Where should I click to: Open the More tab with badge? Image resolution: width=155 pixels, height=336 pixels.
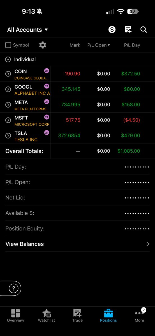(x=139, y=315)
